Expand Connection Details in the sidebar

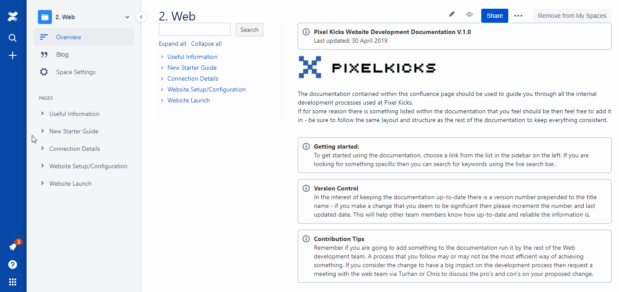click(x=42, y=148)
